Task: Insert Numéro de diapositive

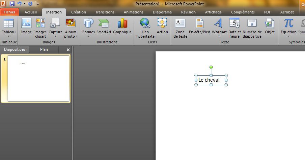Action: pyautogui.click(x=252, y=24)
